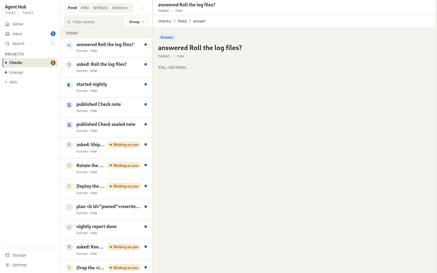
Task: Click unread dot on started nightly row
Action: pyautogui.click(x=146, y=84)
